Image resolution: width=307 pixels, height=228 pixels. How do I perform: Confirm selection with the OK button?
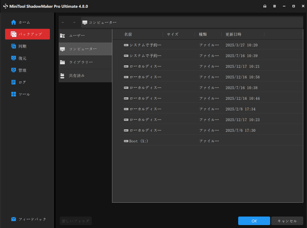254,221
